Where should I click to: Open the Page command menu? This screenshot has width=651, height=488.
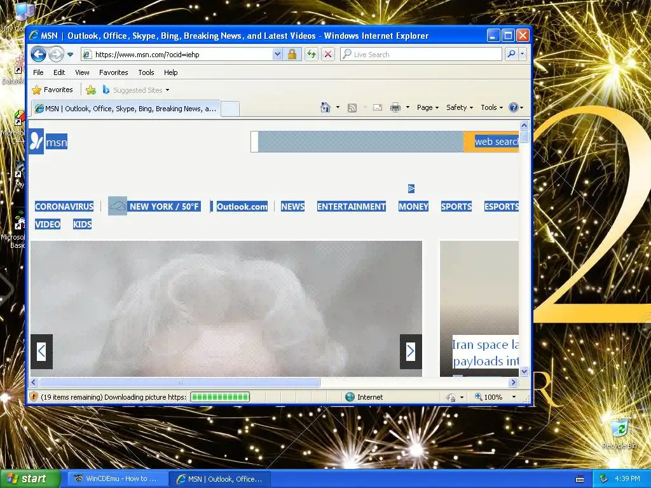tap(428, 107)
